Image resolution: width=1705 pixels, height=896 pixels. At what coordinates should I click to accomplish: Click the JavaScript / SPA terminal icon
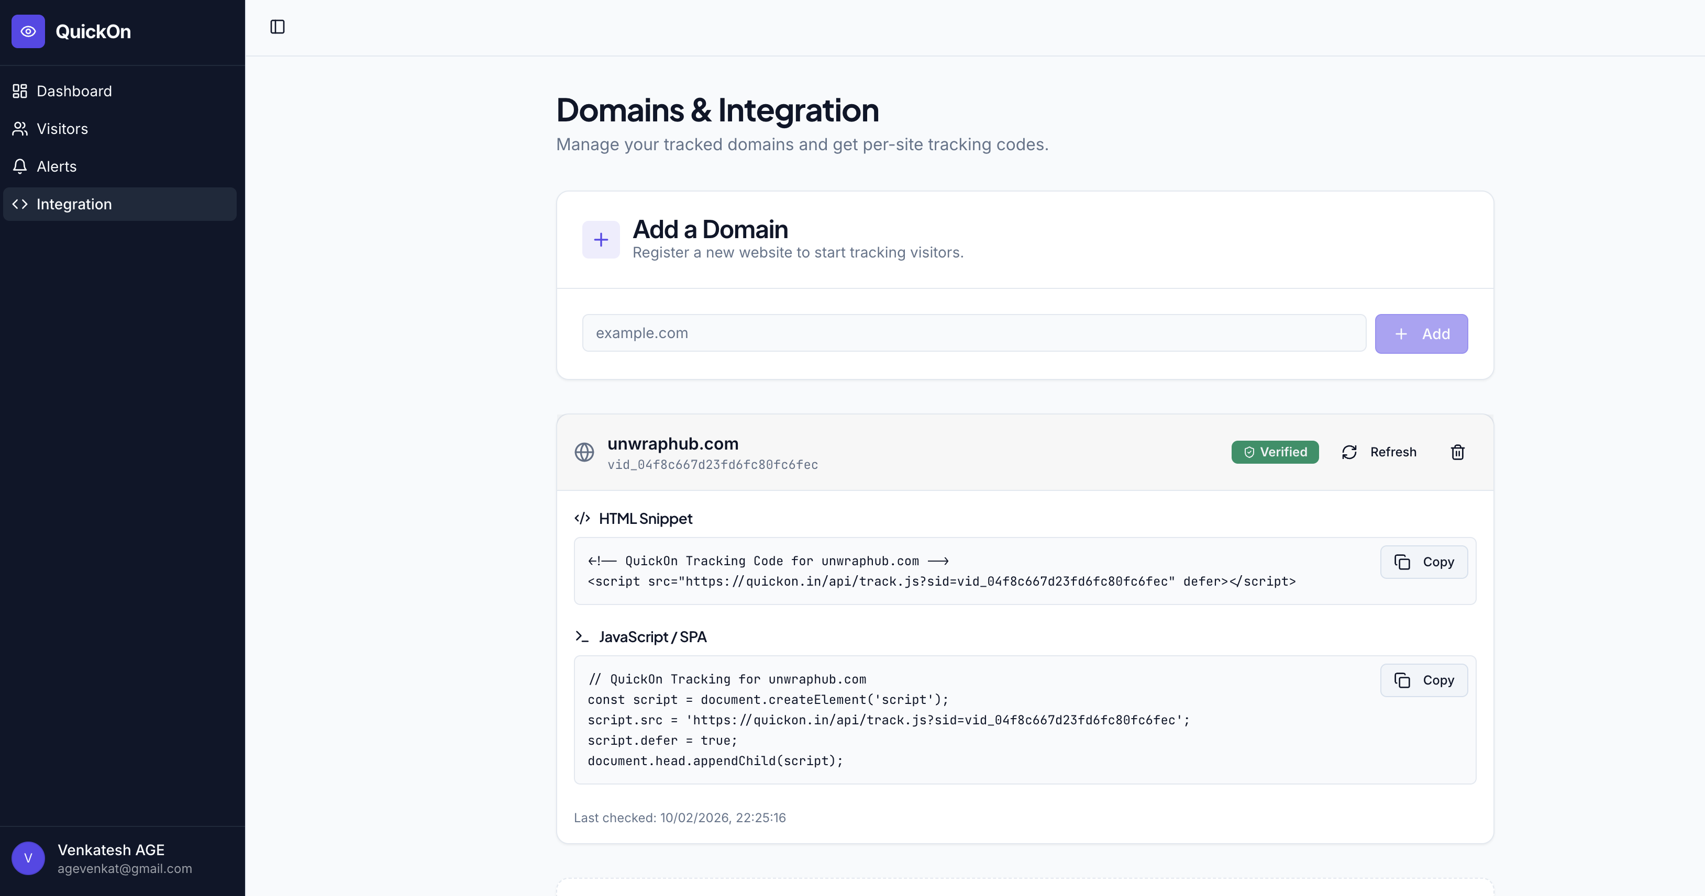tap(582, 636)
